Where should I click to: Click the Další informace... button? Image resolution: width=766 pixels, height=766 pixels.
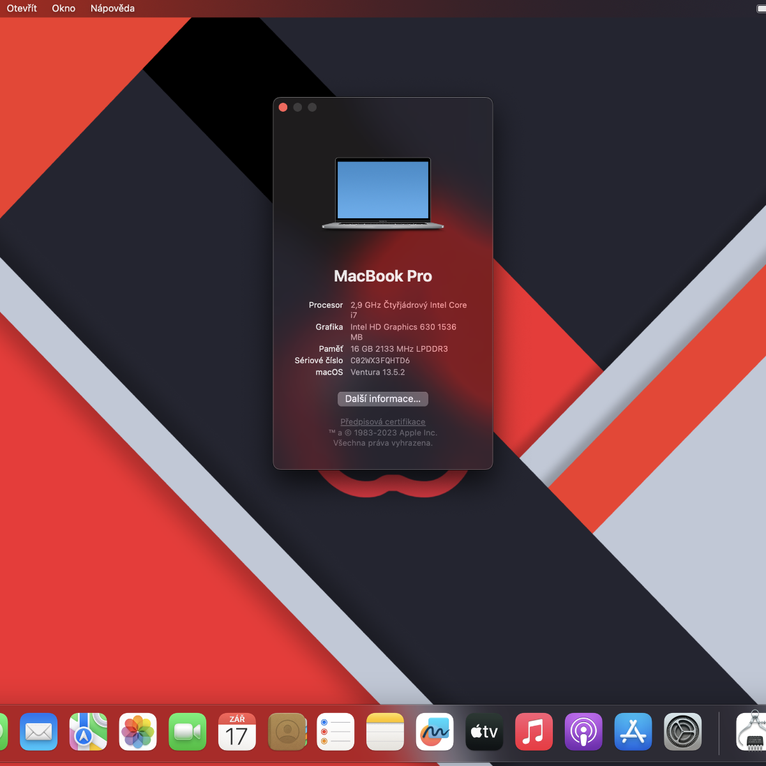[x=383, y=399]
